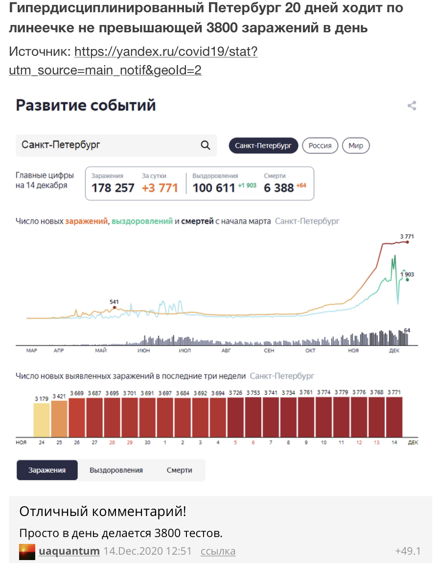
Task: Switch region to Мир
Action: click(356, 146)
